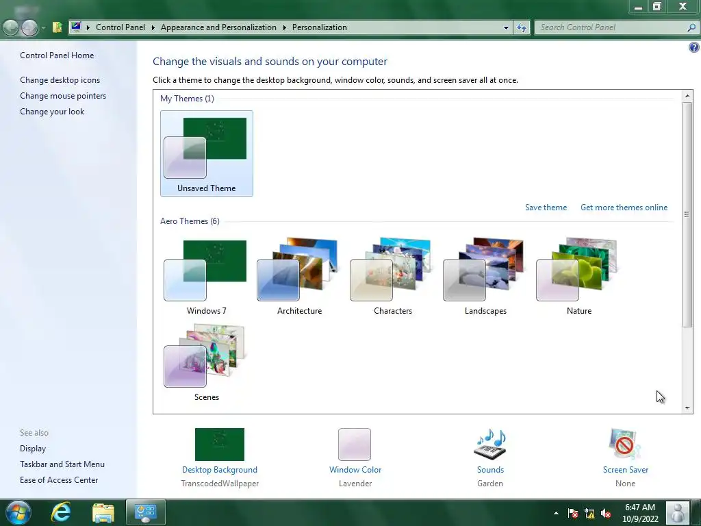Open Change mouse pointers
The width and height of the screenshot is (701, 526).
click(63, 95)
